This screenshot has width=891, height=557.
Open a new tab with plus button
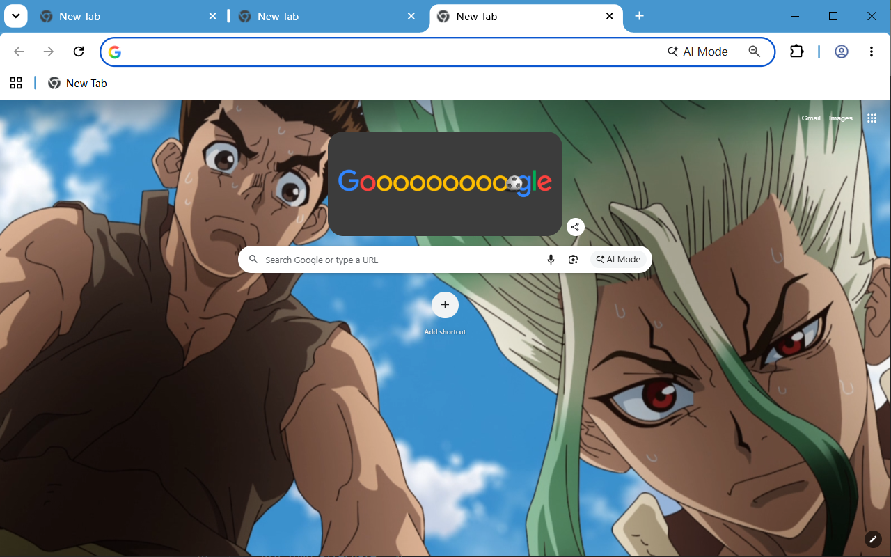click(639, 16)
